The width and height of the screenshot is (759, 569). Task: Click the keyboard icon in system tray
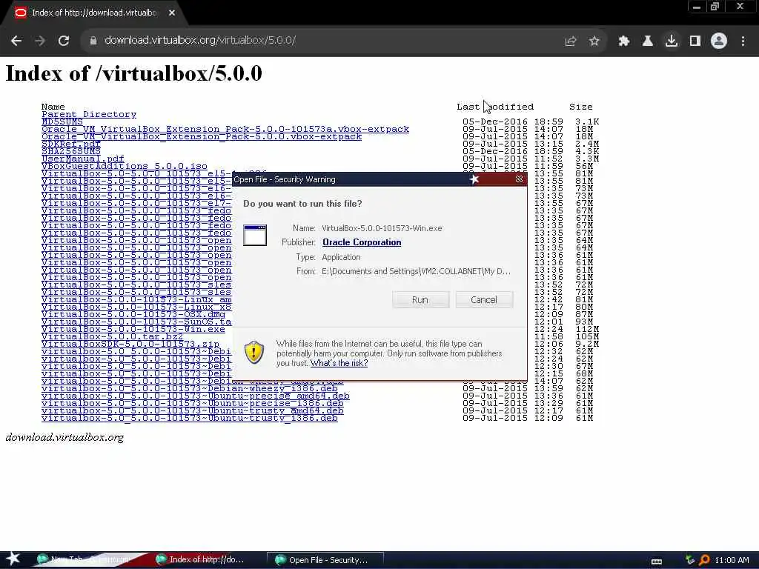click(657, 561)
